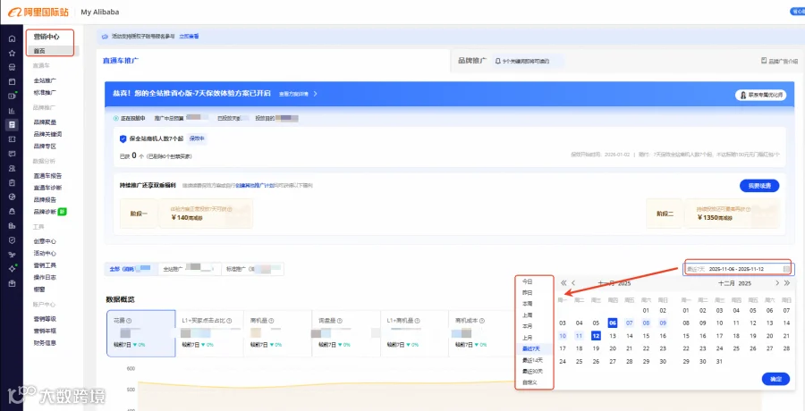Click the blue 确定 button in calendar

775,379
